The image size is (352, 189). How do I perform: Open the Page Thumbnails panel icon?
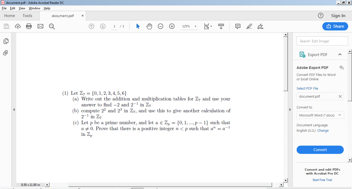point(6,41)
